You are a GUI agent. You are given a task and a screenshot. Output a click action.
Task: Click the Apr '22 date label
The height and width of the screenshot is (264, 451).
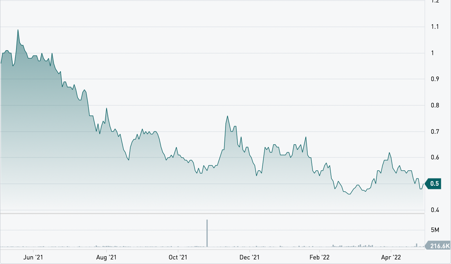(x=391, y=257)
